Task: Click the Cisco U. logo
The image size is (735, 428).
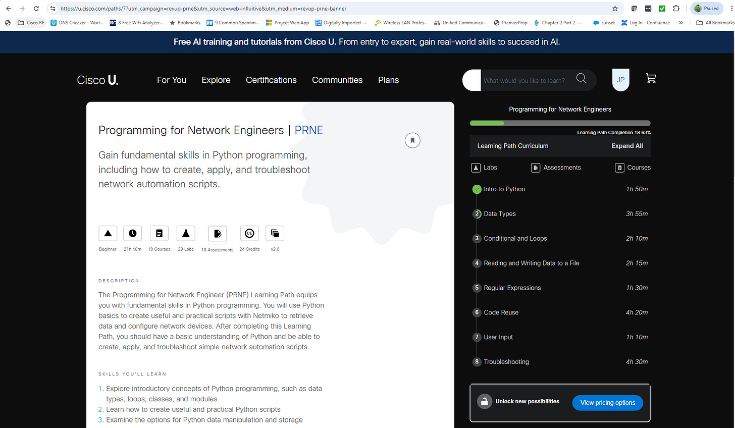Action: point(97,80)
